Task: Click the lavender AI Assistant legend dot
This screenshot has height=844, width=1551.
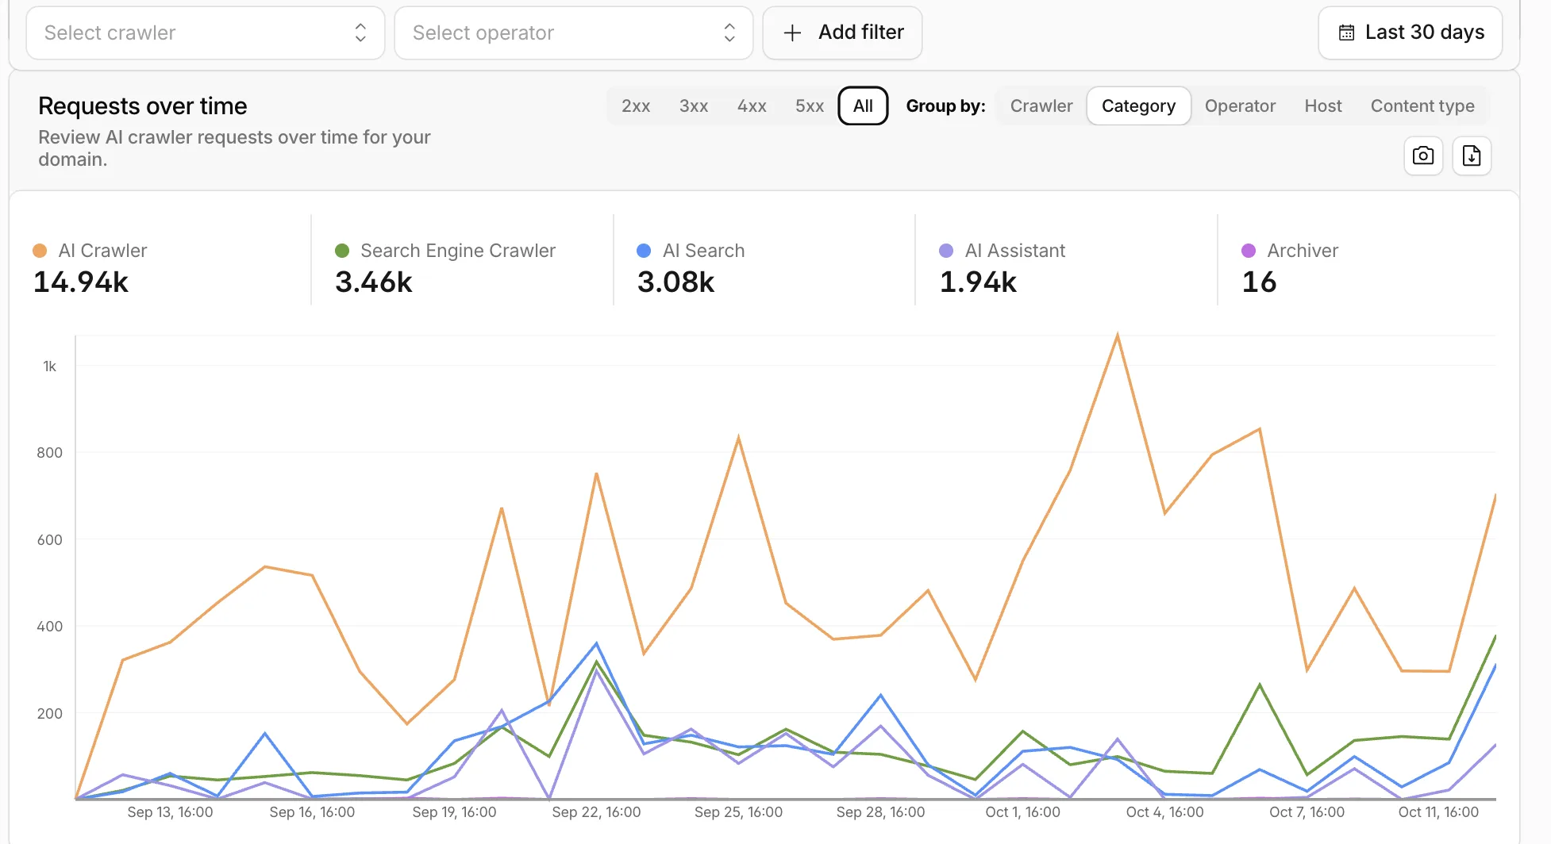Action: (x=946, y=251)
